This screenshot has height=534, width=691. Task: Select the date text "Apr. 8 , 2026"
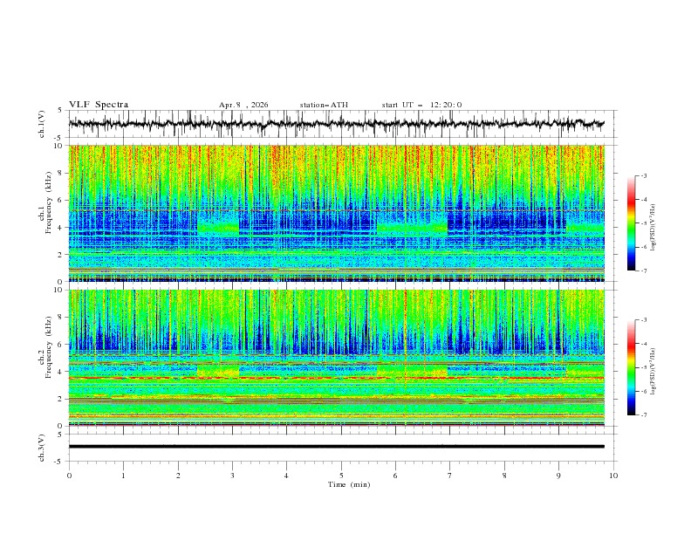tap(243, 105)
